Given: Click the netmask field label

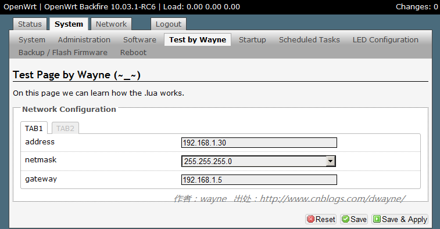Looking at the screenshot, I should click(41, 160).
